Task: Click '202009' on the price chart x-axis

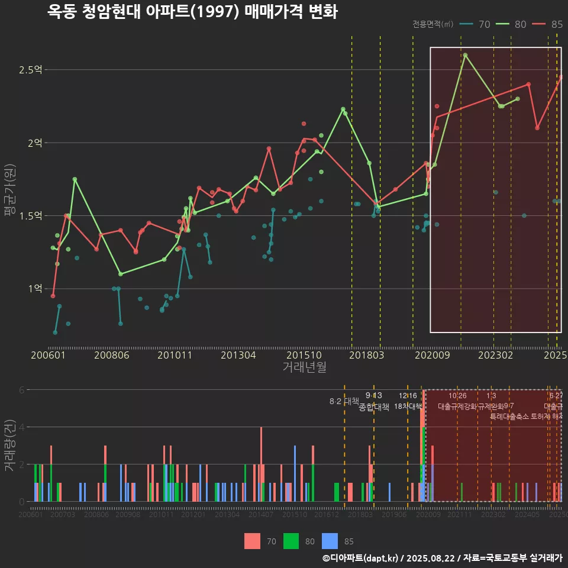Action: [432, 355]
